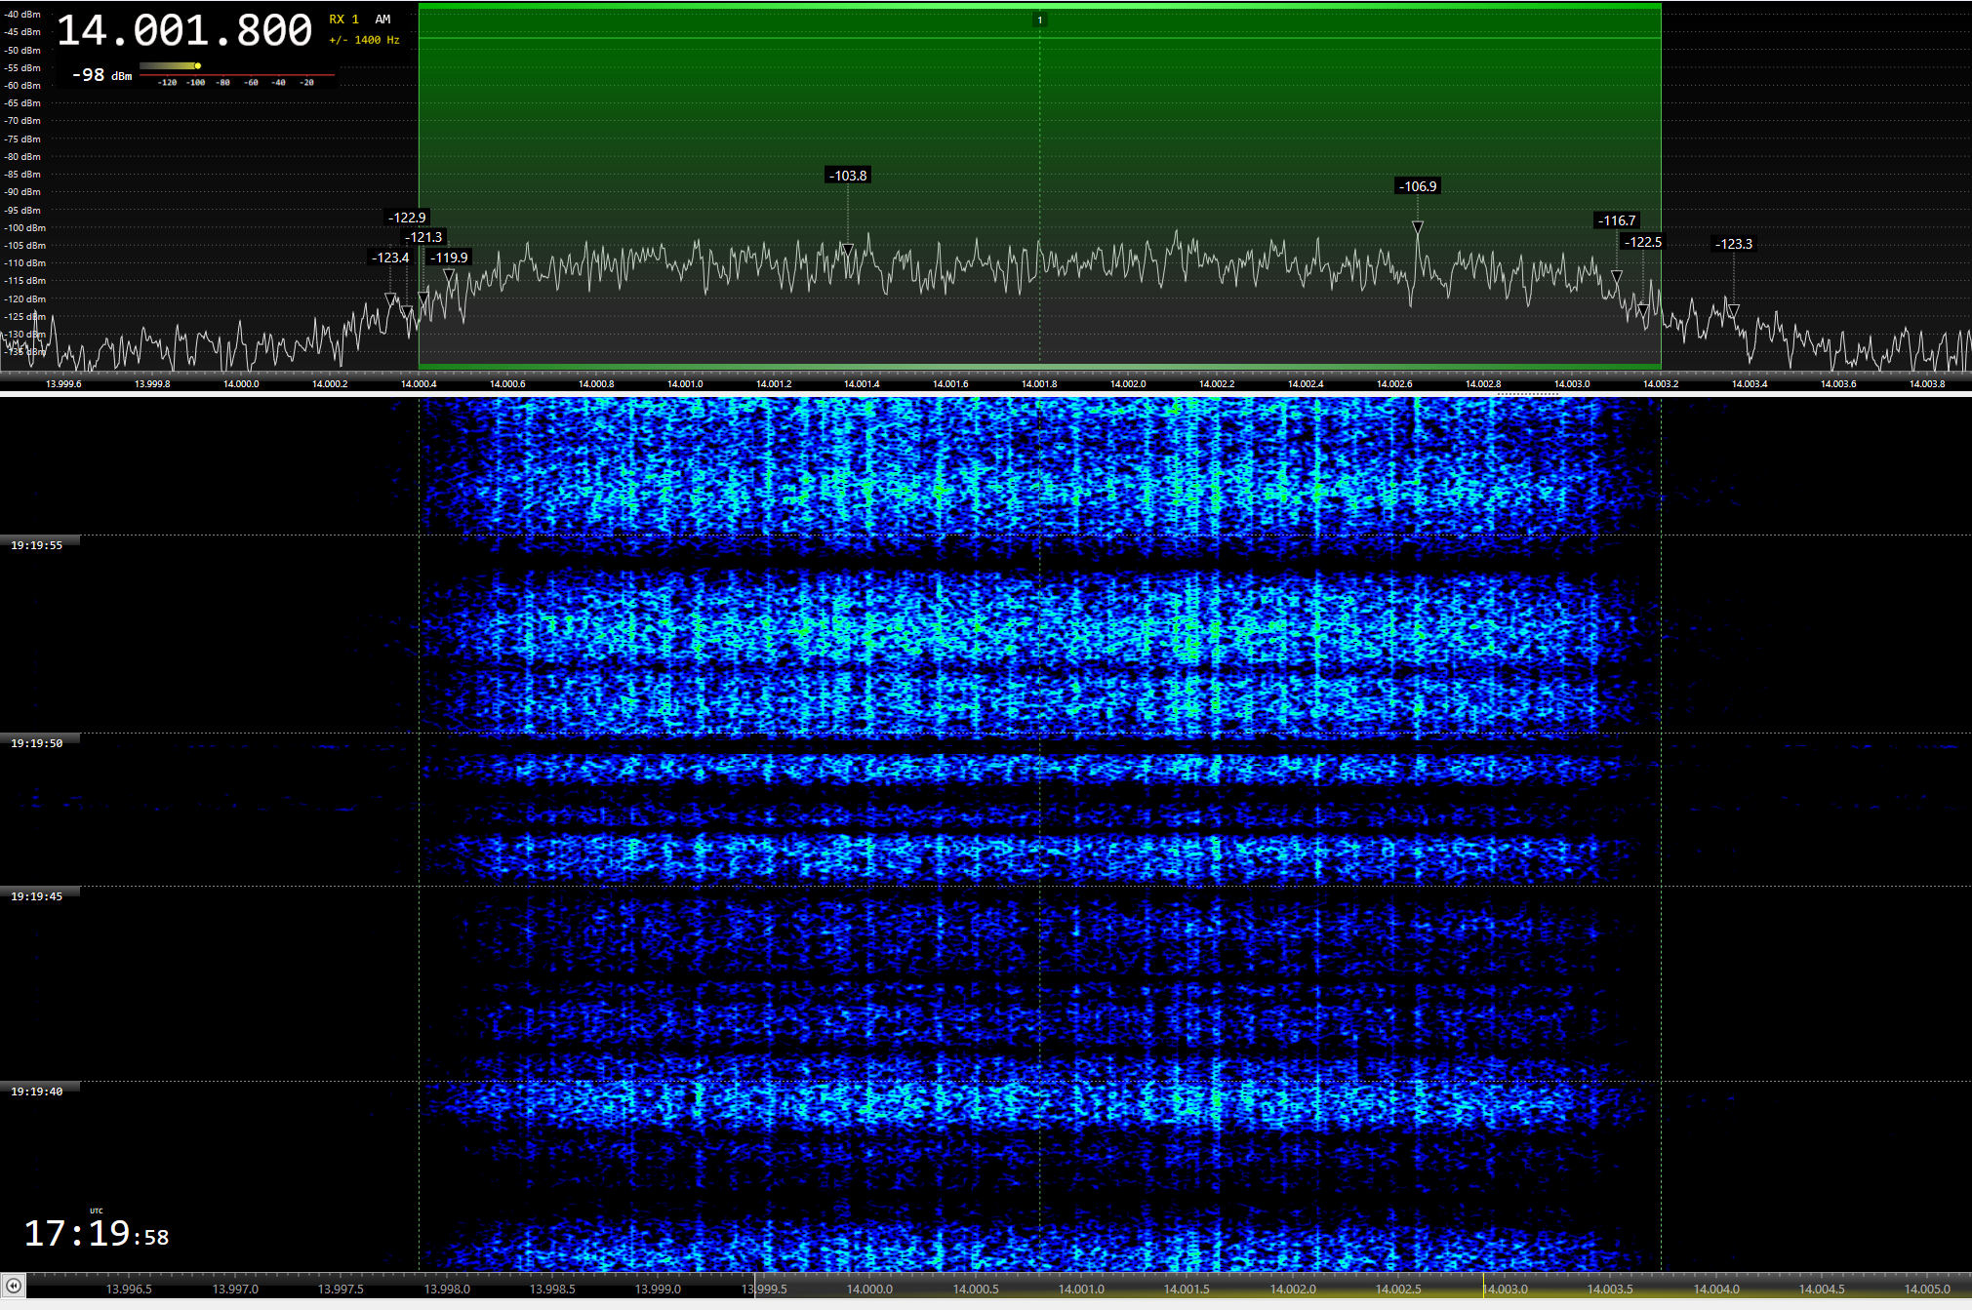Select the -116.7 peak marker label
Viewport: 1972px width, 1310px height.
[x=1616, y=220]
